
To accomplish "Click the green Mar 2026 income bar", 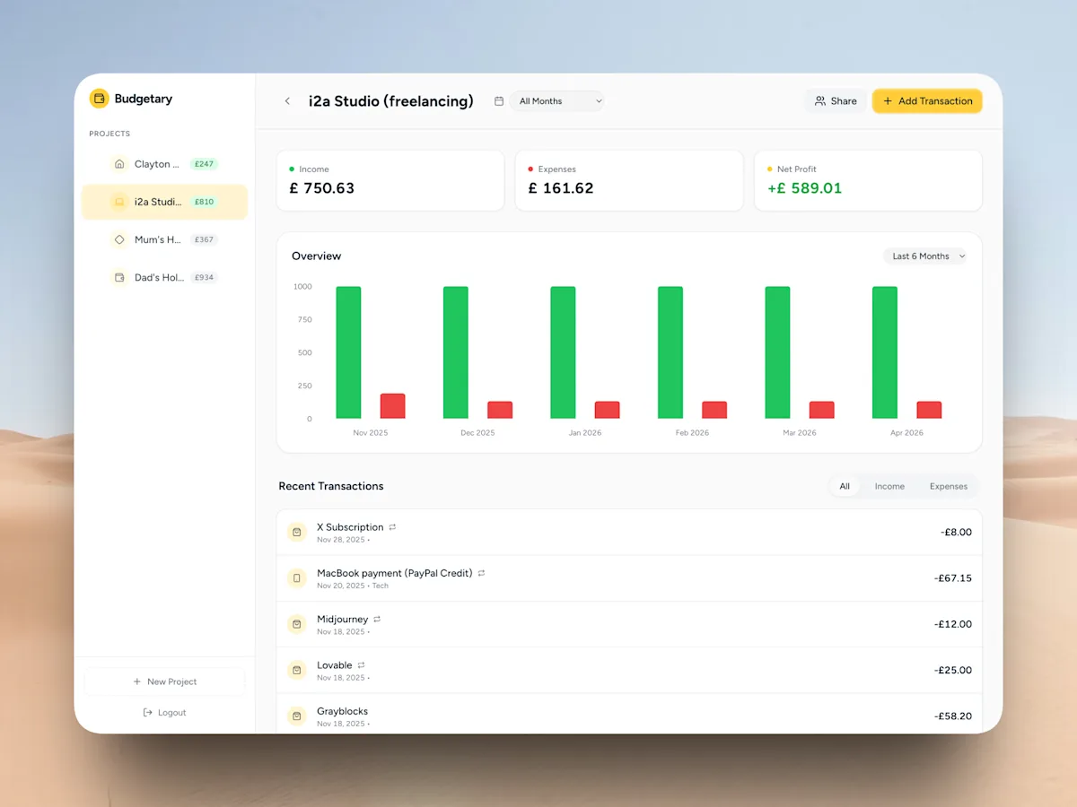I will (777, 352).
